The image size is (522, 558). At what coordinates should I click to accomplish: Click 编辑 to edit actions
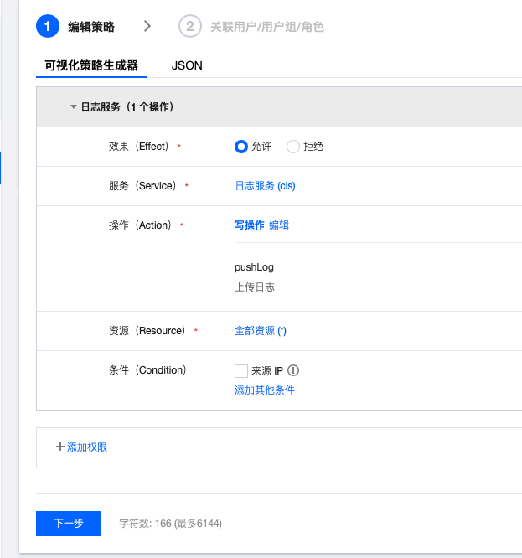point(279,225)
